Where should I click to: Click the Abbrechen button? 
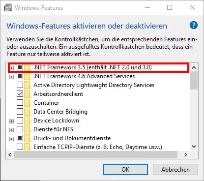[x=175, y=169]
